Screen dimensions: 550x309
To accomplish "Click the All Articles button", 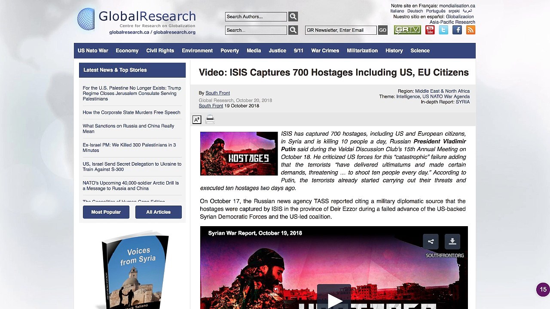I will click(x=159, y=212).
